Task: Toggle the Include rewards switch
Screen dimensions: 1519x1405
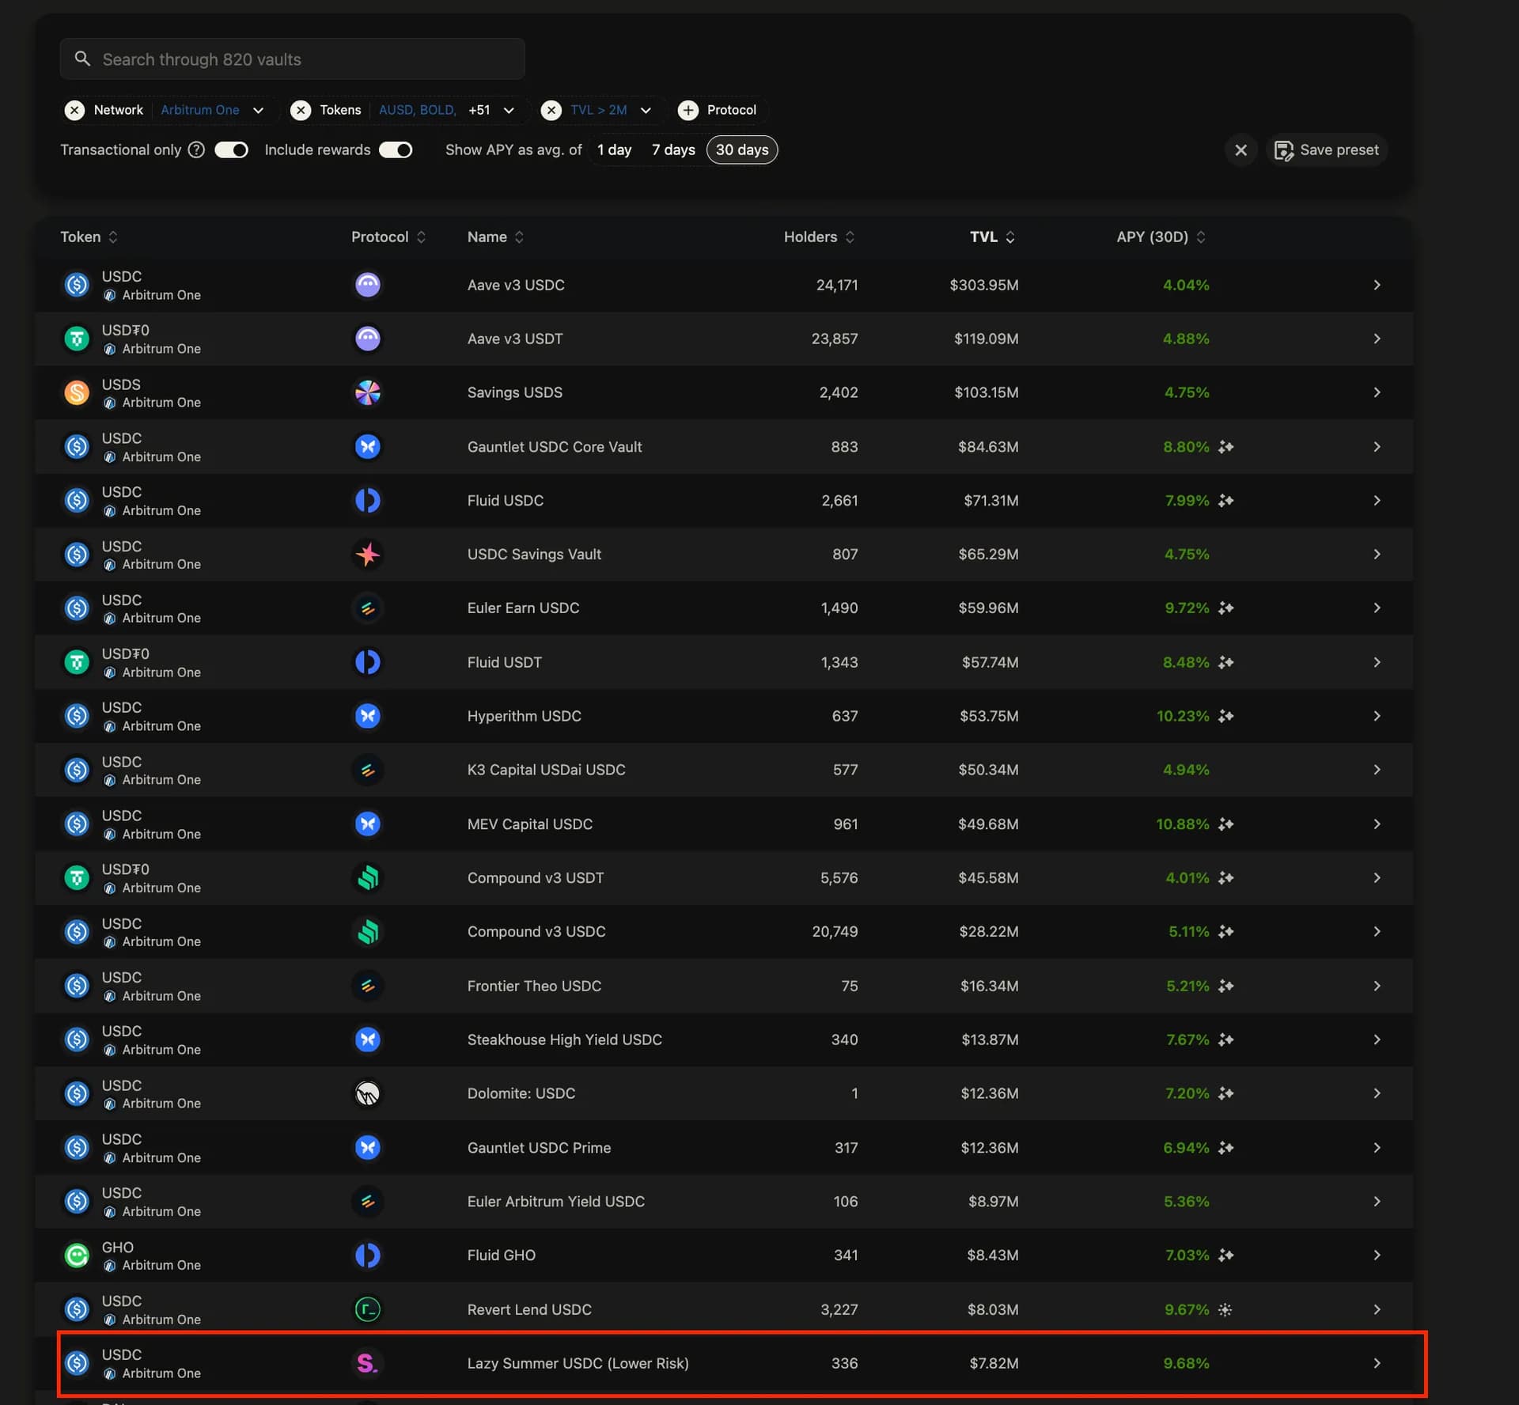Action: click(396, 150)
